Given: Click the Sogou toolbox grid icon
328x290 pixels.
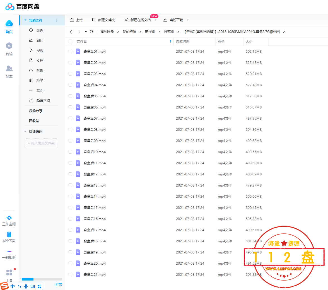Looking at the screenshot, I should coord(39,286).
